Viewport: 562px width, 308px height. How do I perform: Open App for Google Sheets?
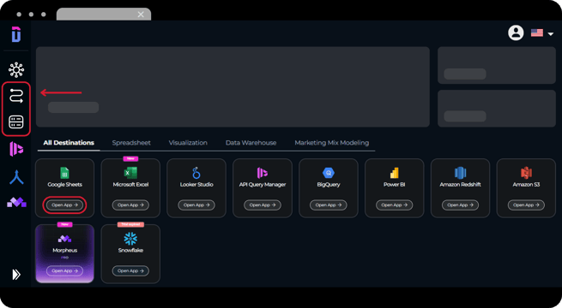pos(64,205)
